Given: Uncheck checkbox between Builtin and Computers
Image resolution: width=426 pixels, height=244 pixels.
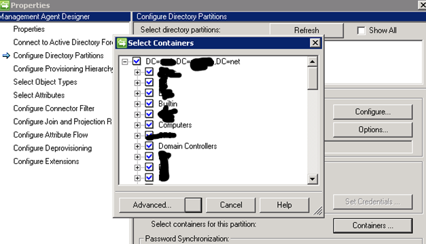Looking at the screenshot, I should pos(149,114).
